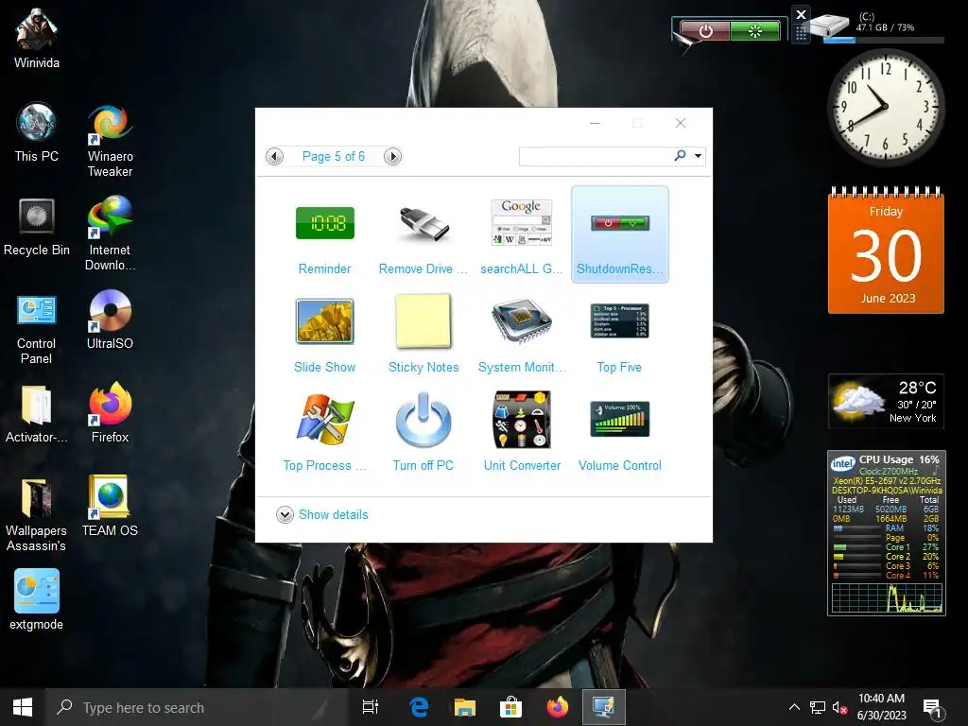
Task: Open the Windows Start menu
Action: [23, 707]
